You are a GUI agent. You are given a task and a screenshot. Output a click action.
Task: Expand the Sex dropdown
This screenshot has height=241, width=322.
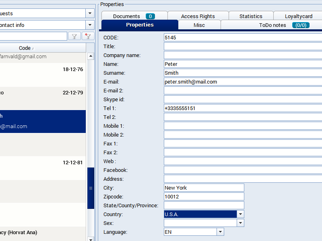tap(240, 223)
